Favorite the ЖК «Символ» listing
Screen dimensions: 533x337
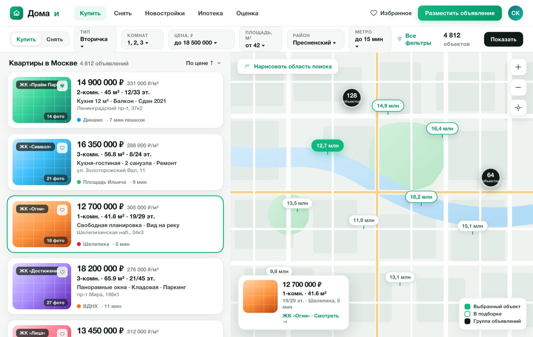(62, 148)
